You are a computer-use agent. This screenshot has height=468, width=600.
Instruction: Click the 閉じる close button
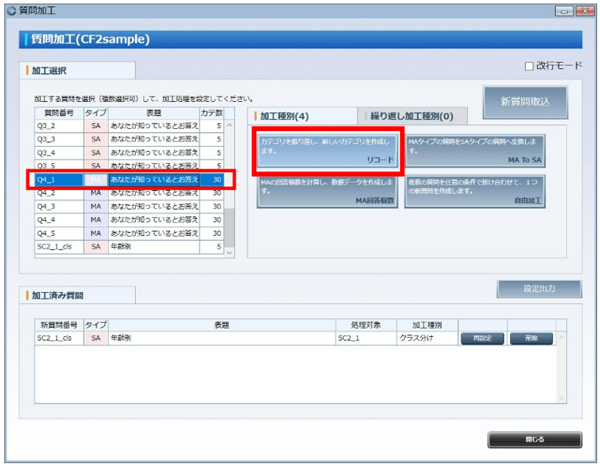pos(534,440)
